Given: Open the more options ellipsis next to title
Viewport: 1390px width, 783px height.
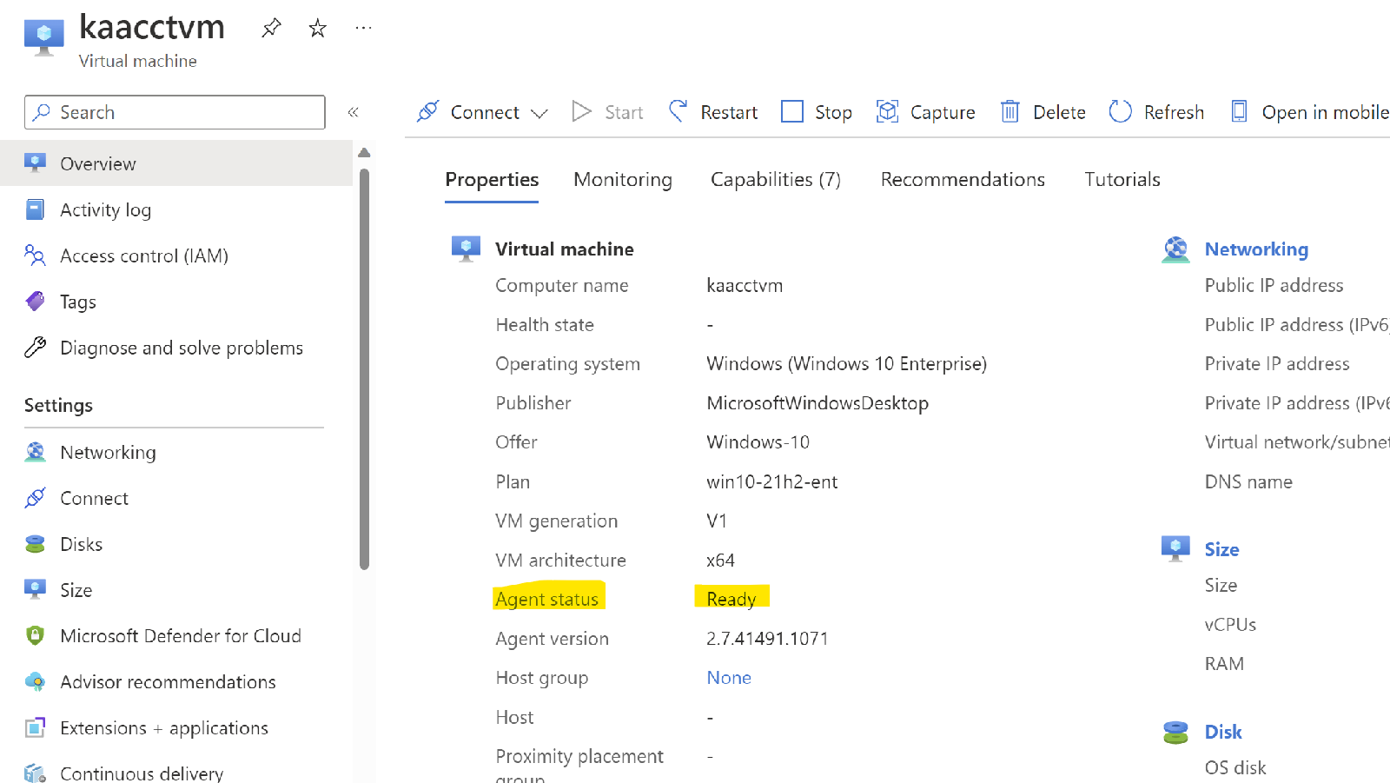Looking at the screenshot, I should (363, 28).
